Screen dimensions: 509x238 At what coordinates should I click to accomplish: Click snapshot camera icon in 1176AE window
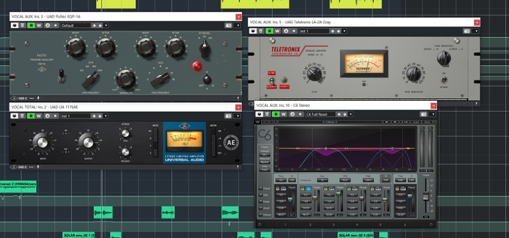click(229, 116)
